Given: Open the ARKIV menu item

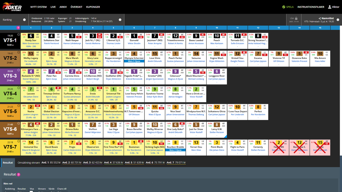Looking at the screenshot, I should (63, 7).
